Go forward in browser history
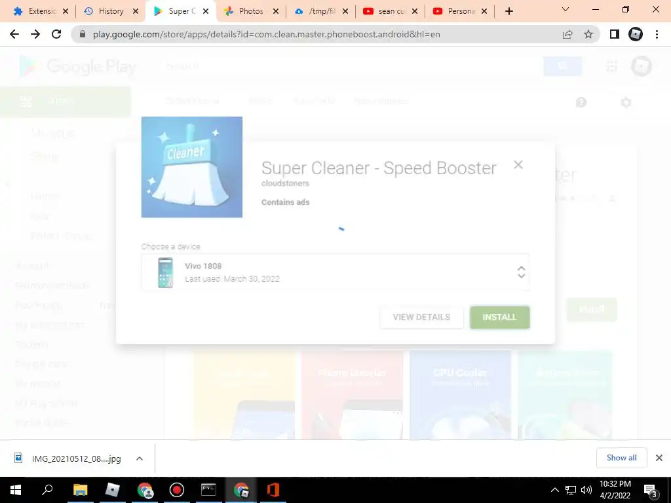The image size is (671, 503). 35,34
